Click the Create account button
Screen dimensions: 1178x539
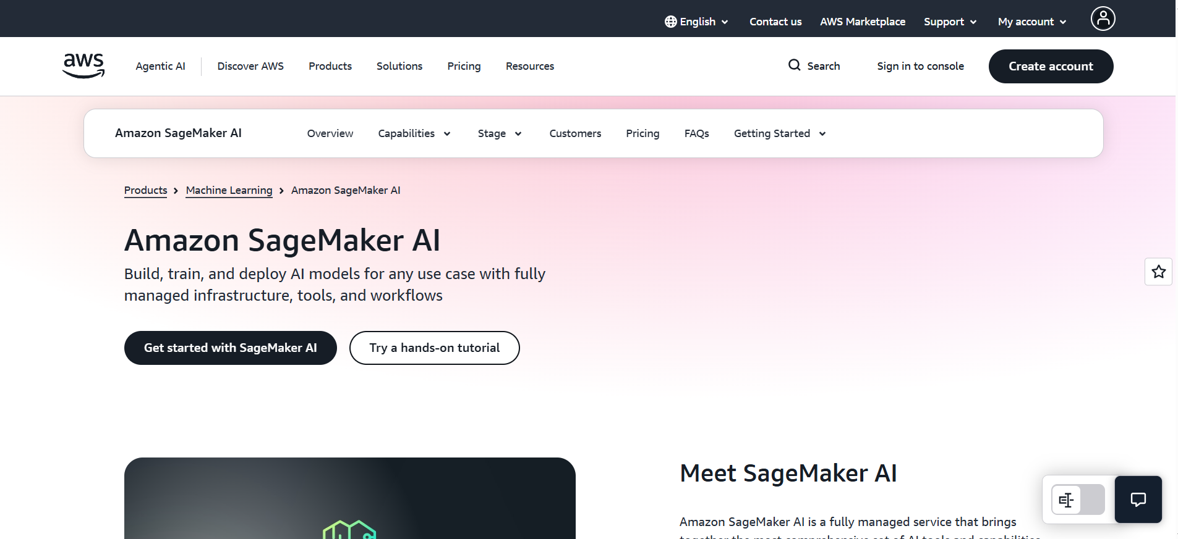pyautogui.click(x=1051, y=66)
